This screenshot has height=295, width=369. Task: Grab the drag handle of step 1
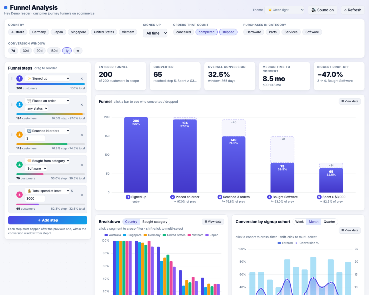click(x=12, y=78)
